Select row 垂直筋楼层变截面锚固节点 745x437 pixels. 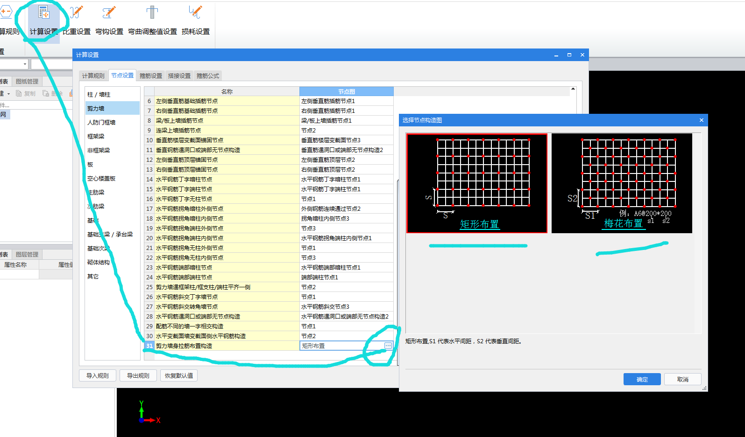(227, 140)
